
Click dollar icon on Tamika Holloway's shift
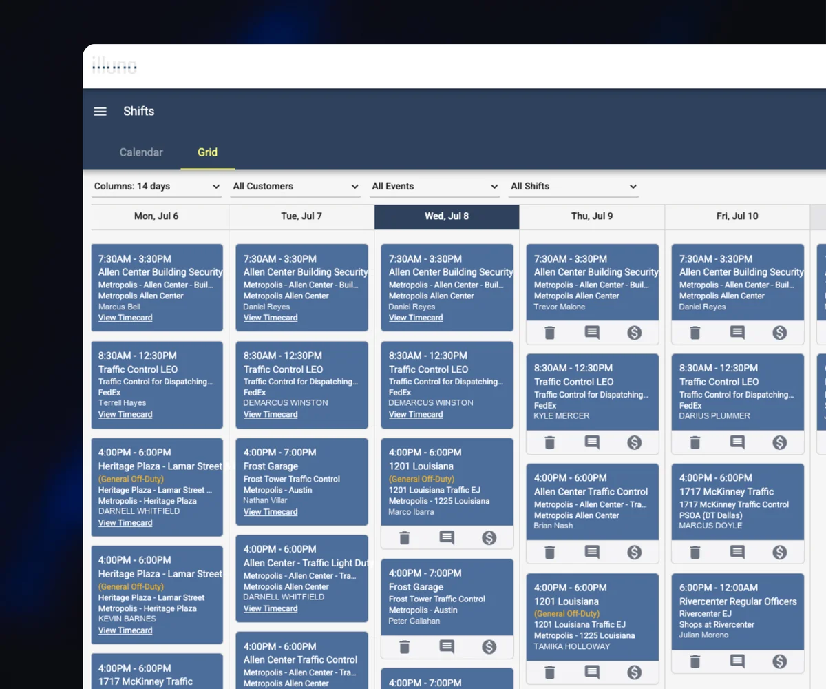click(x=635, y=672)
